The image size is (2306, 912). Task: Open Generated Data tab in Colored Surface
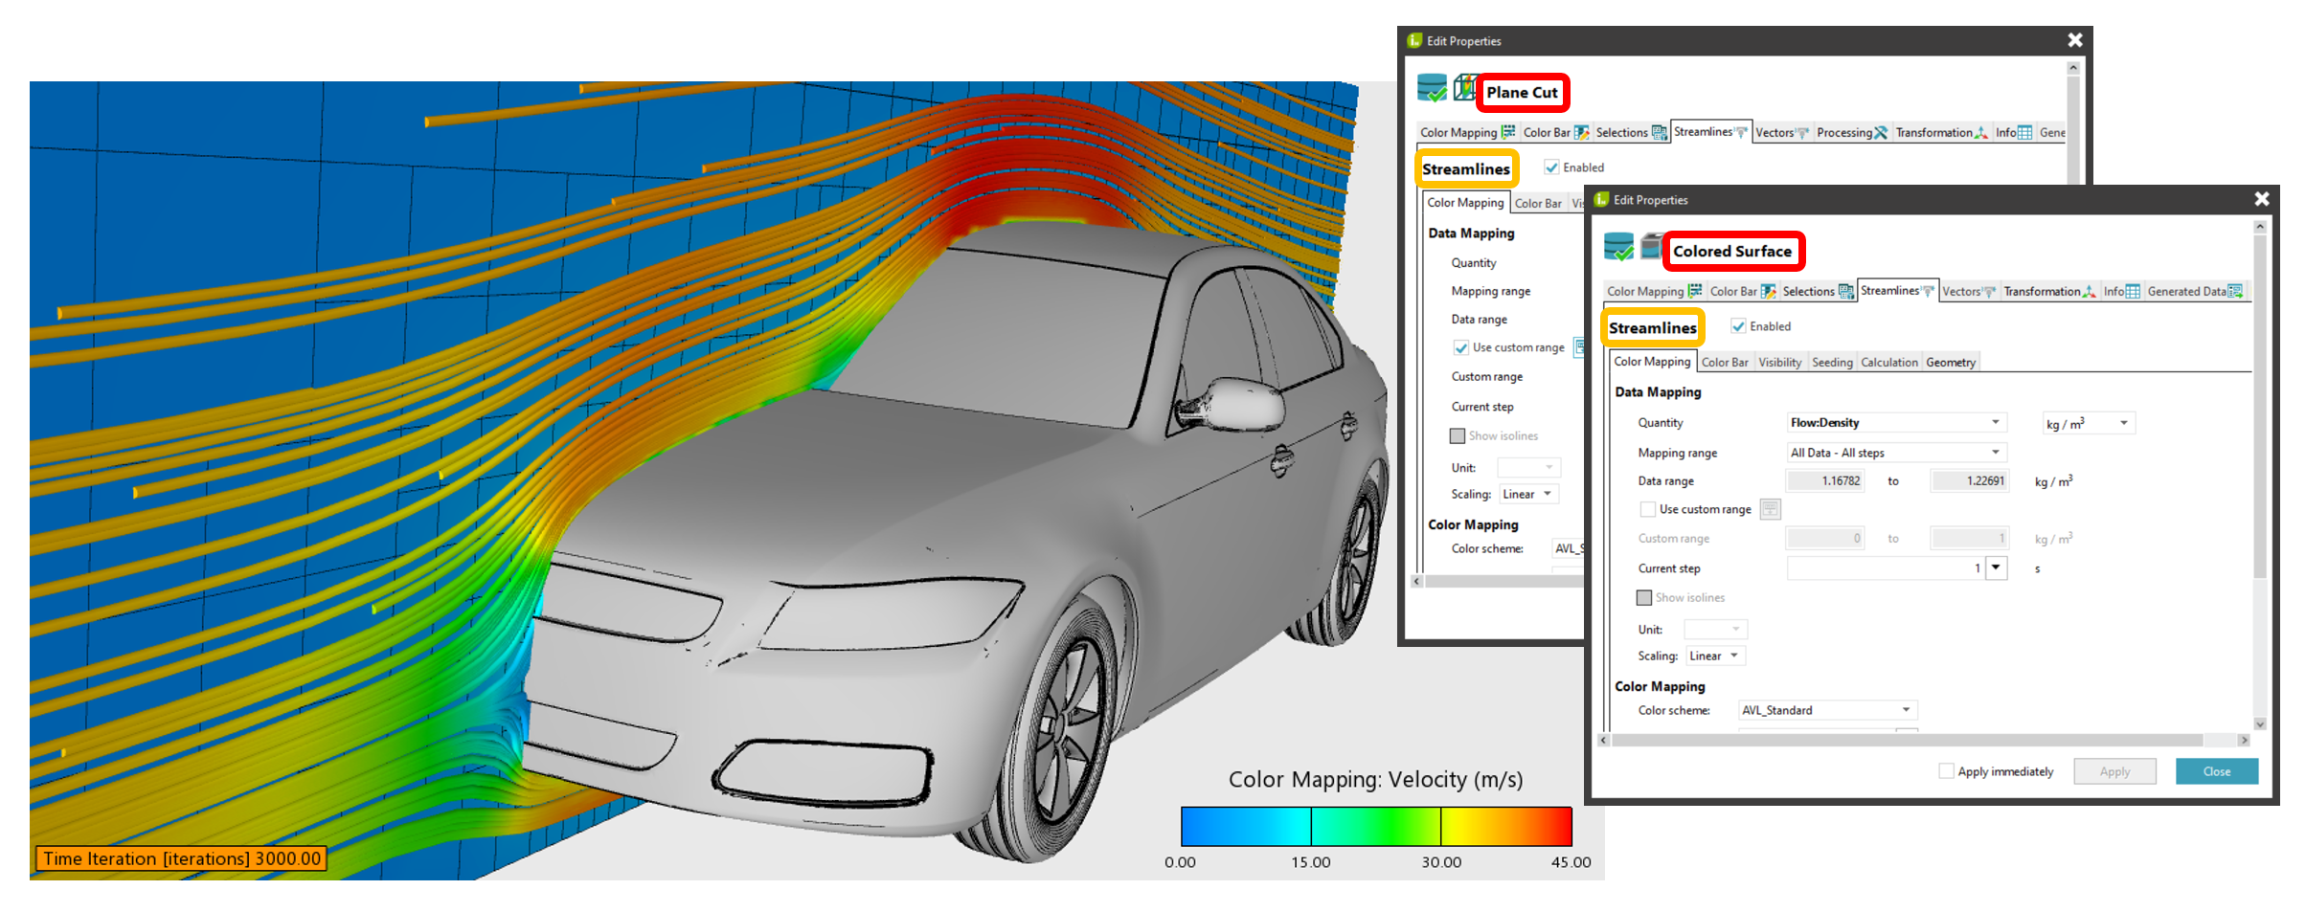tap(2194, 292)
